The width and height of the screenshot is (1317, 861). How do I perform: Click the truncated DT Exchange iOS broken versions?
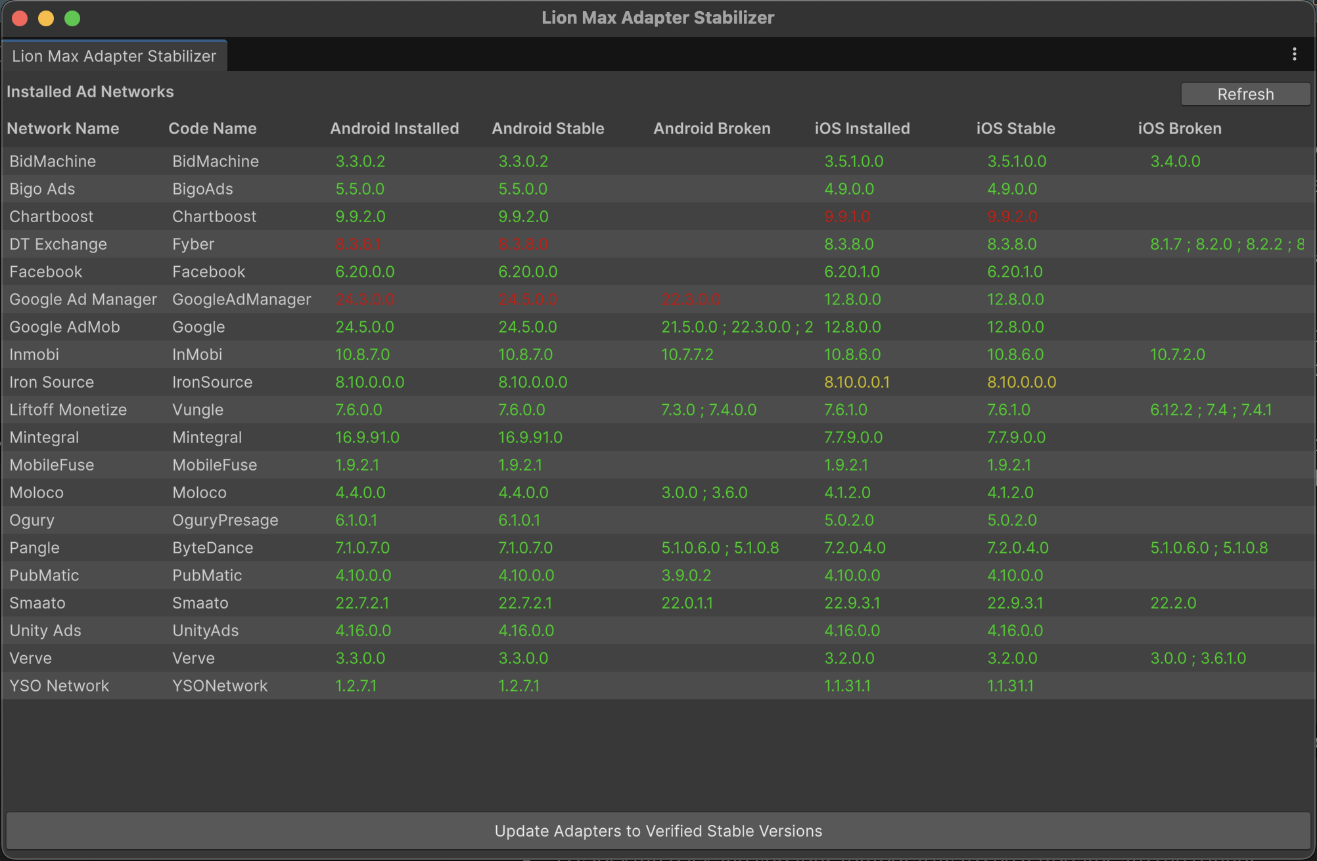pyautogui.click(x=1226, y=244)
